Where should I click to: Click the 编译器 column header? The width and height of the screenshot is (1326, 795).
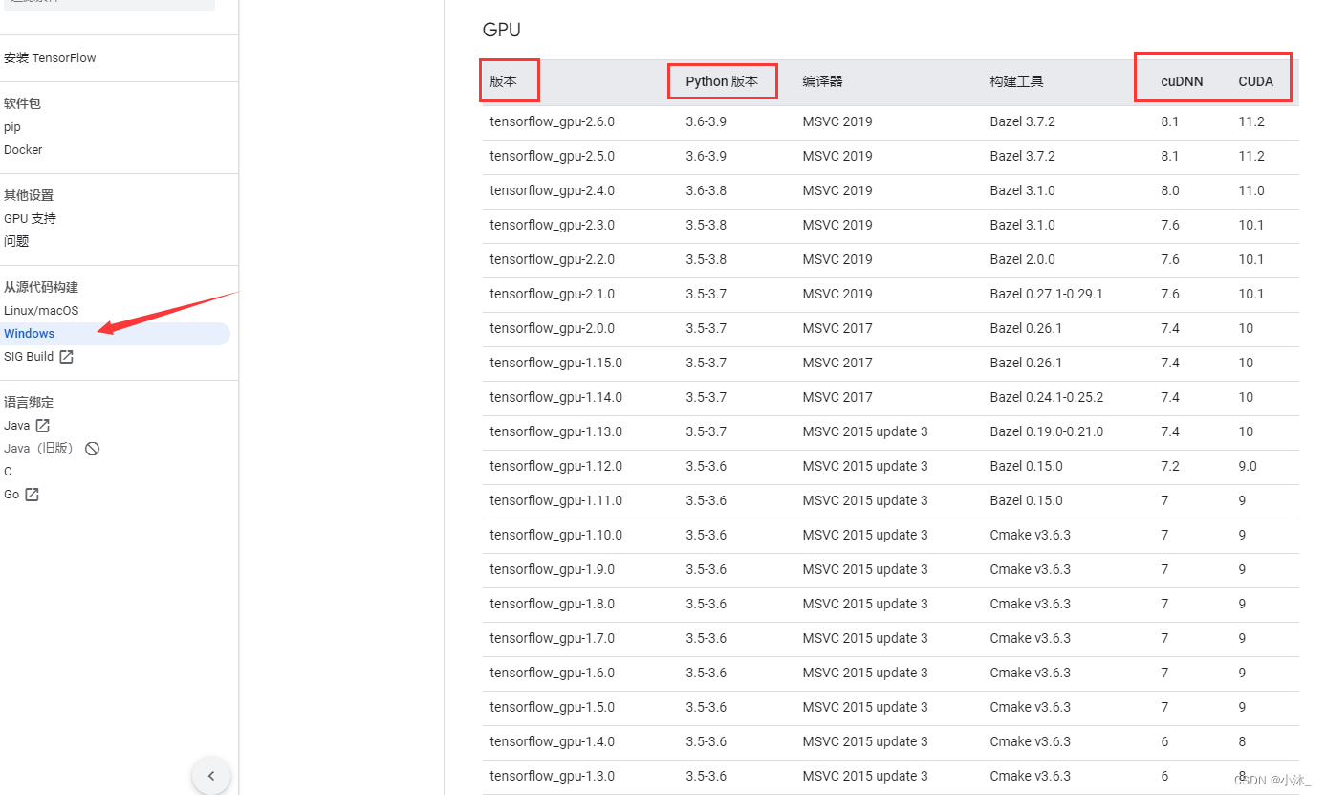pos(823,81)
